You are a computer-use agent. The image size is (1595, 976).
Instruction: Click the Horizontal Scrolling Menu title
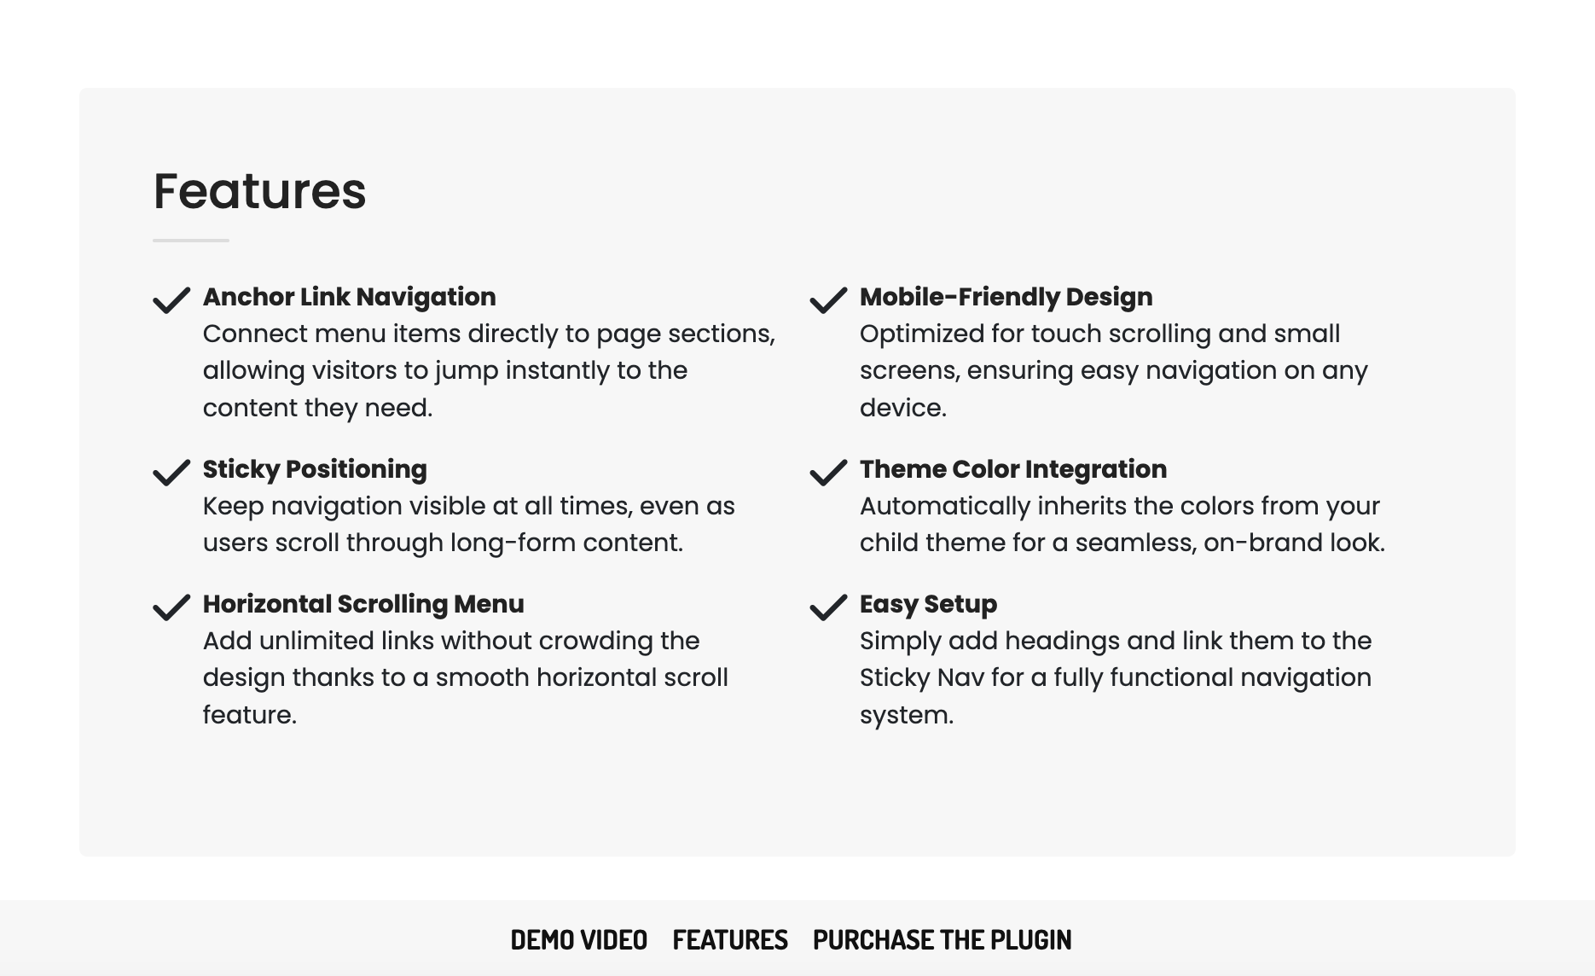click(x=363, y=604)
